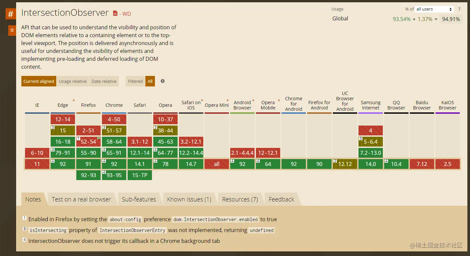470x256 pixels.
Task: Switch to Date relative view
Action: [104, 81]
